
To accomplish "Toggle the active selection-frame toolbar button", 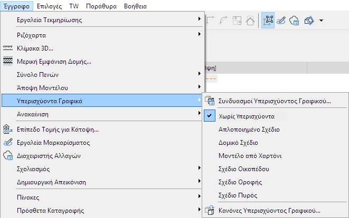I will 268,21.
